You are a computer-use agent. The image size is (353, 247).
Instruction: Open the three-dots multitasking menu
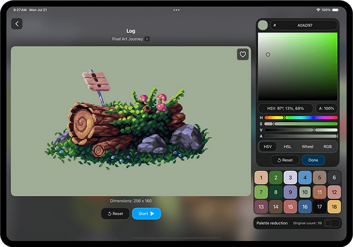click(x=176, y=10)
